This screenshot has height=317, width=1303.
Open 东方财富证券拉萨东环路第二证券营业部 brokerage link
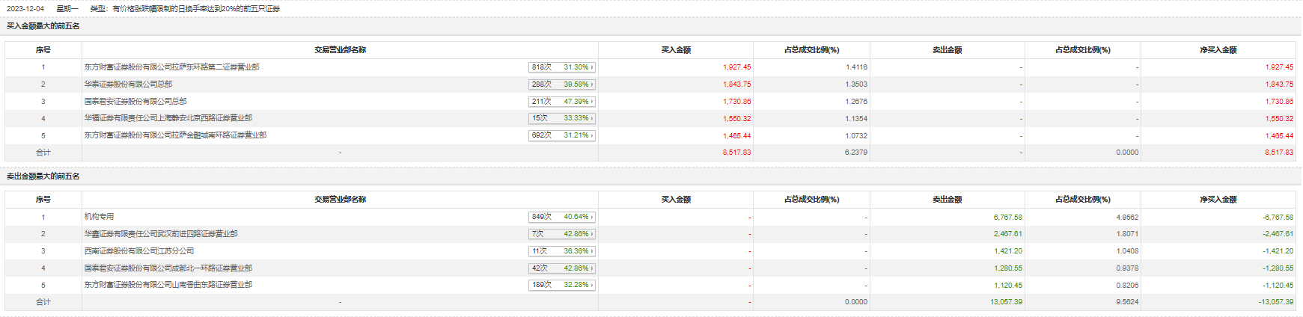(171, 67)
